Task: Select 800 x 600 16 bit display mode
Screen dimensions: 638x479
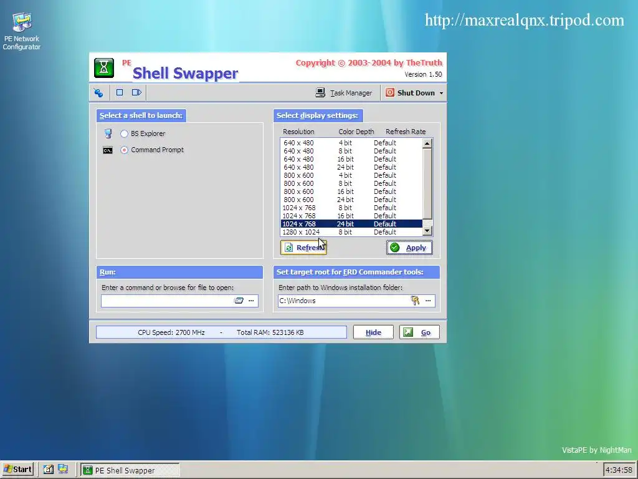Action: pos(351,191)
